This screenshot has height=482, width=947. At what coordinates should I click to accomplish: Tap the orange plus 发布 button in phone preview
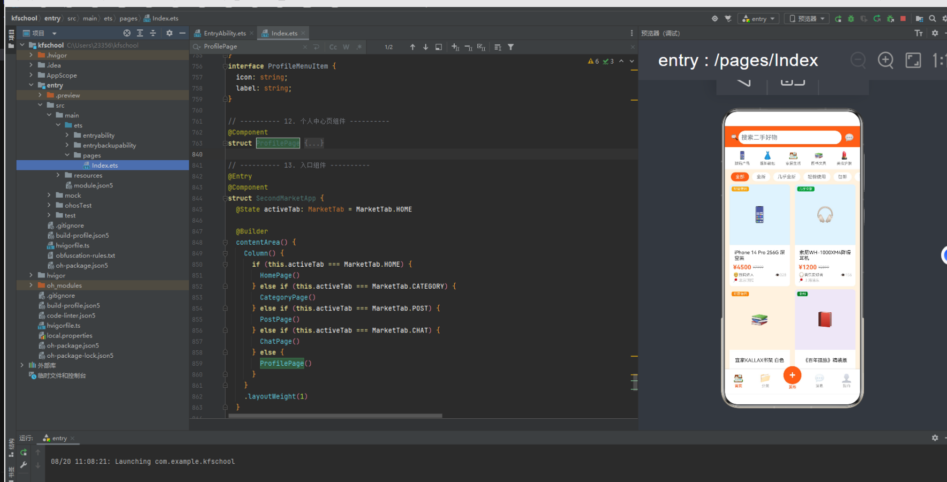(792, 375)
